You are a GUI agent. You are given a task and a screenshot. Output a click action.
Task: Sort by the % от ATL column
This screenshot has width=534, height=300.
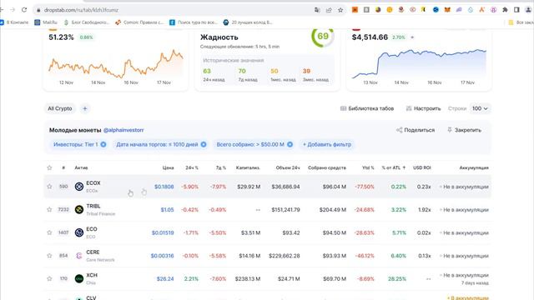tap(393, 167)
